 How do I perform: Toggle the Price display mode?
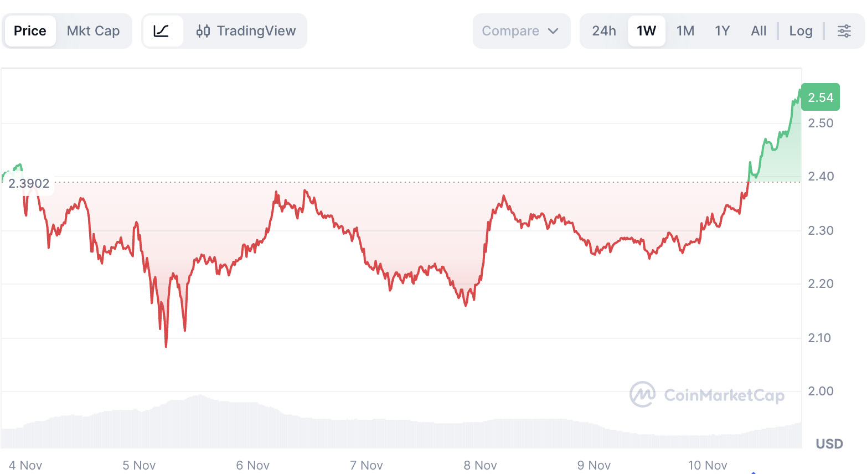tap(30, 31)
